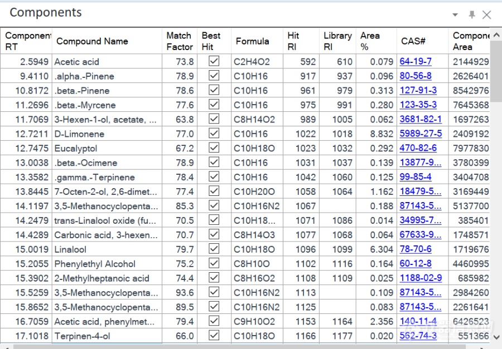
Task: Select the trans-Linalool oxide name cell
Action: (x=107, y=220)
